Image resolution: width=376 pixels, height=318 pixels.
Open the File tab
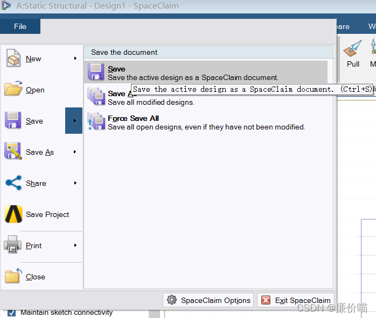(x=20, y=26)
